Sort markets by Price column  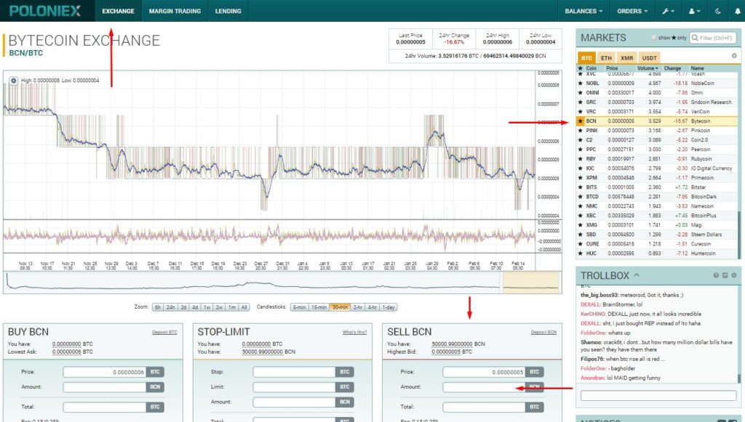click(x=612, y=68)
